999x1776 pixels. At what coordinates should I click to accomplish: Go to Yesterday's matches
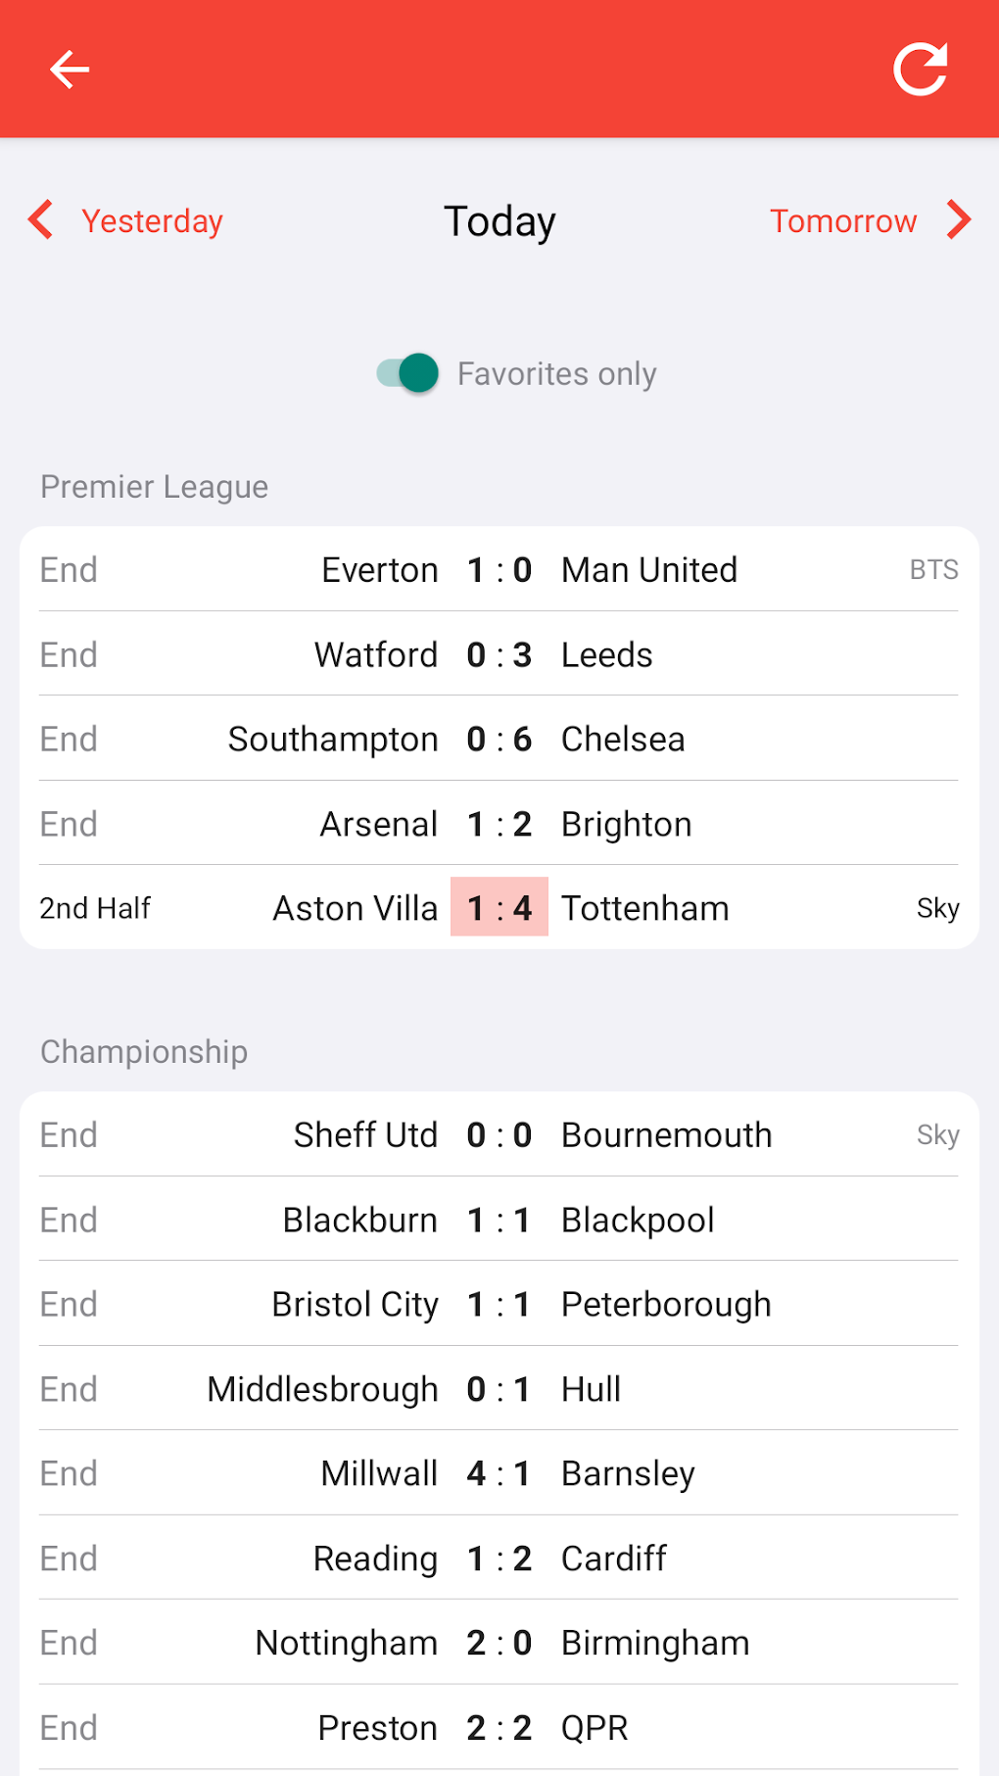(152, 221)
